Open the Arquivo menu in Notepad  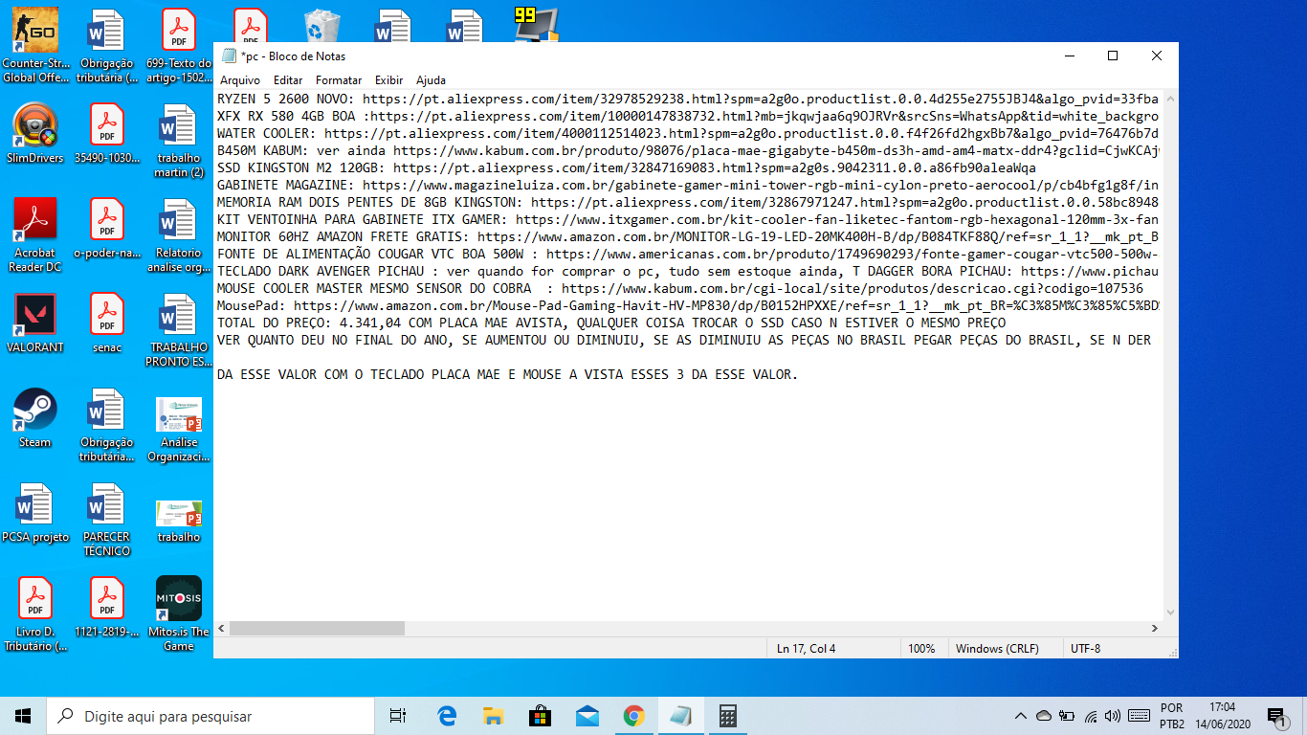240,80
